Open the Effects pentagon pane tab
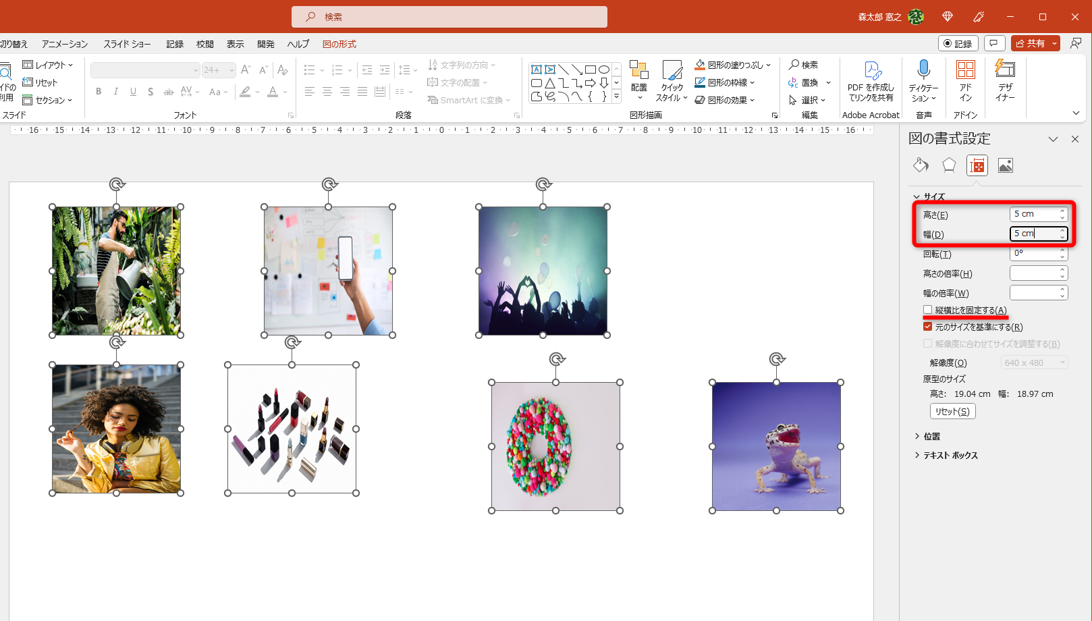This screenshot has width=1092, height=621. pos(949,165)
